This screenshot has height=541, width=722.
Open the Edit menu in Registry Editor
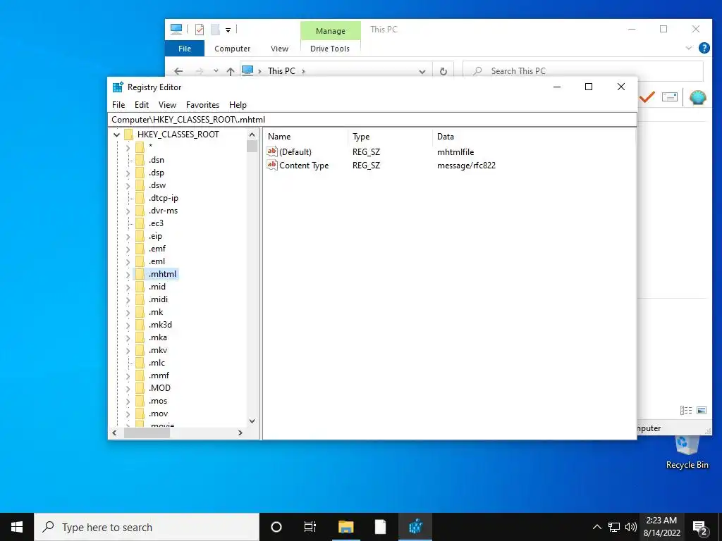(141, 105)
